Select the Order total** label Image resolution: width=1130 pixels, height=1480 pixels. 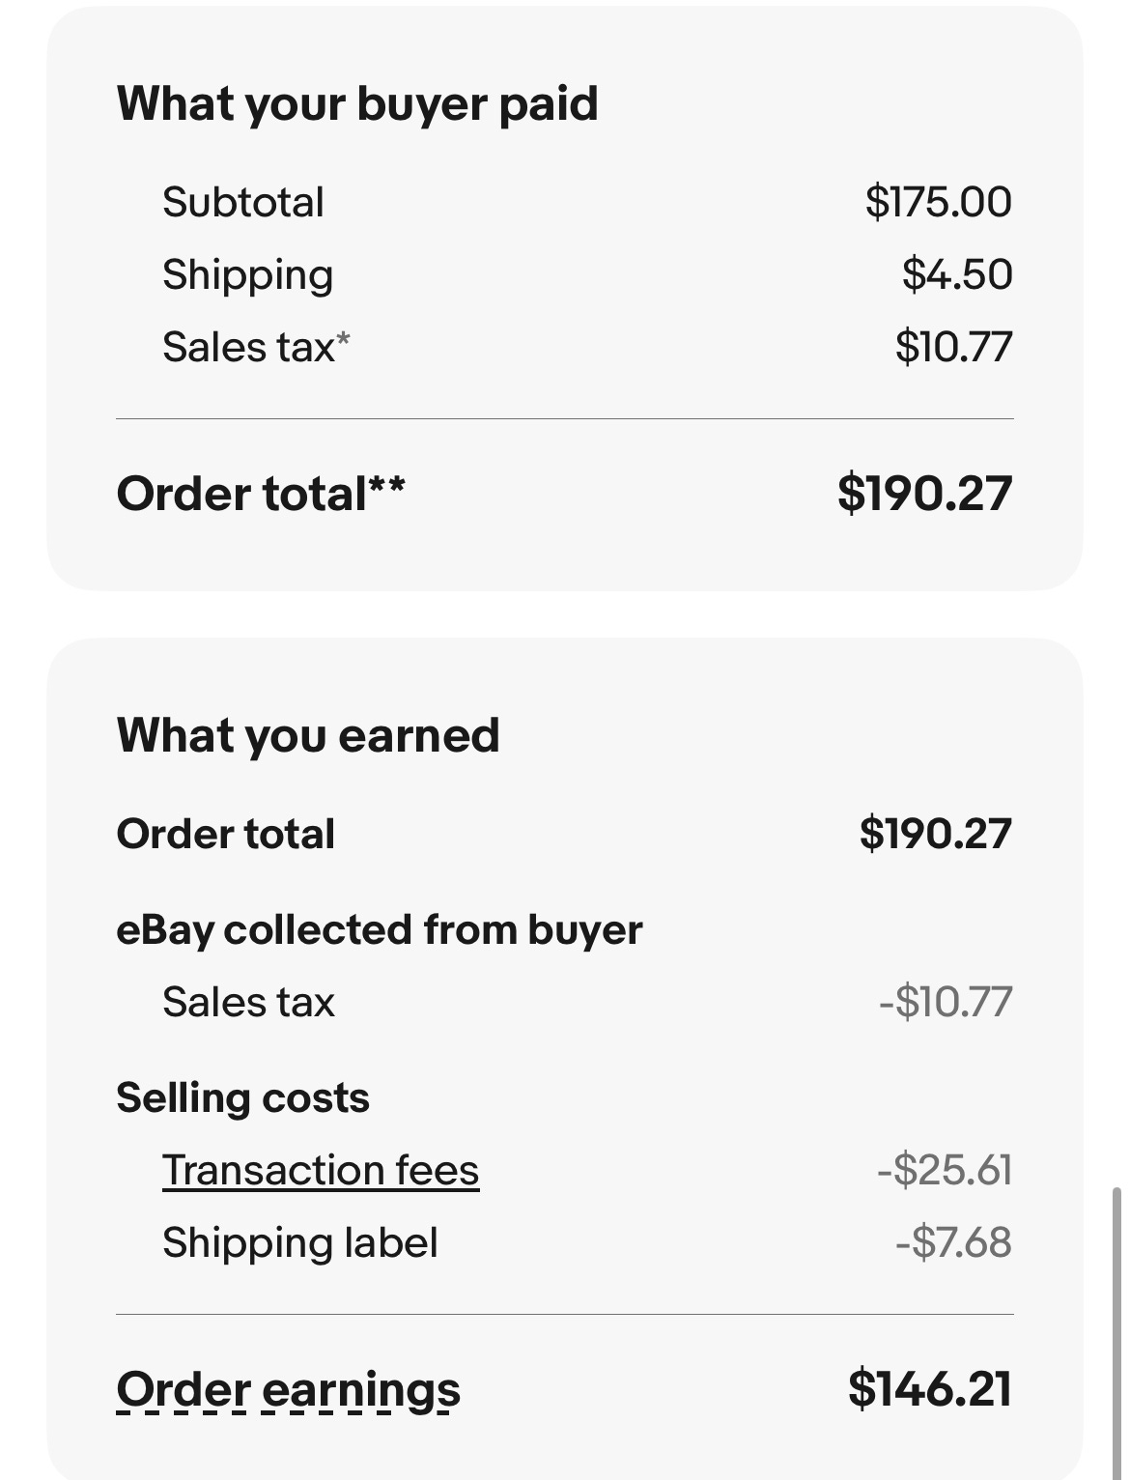point(261,494)
